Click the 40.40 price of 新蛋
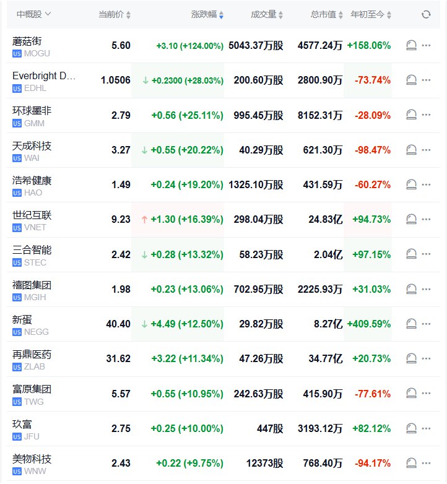Image resolution: width=447 pixels, height=484 pixels. coord(118,324)
